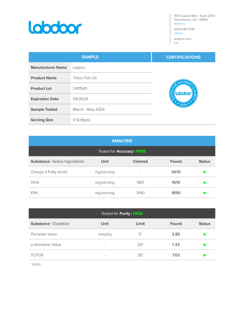Click the DHA found value '1610'
This screenshot has width=244, height=316.
coord(176,182)
